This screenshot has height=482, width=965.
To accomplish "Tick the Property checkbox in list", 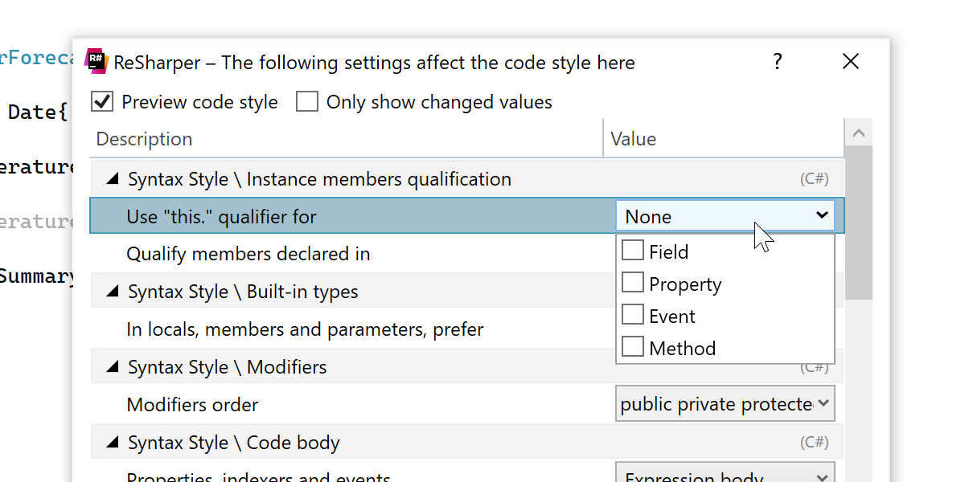I will 634,284.
